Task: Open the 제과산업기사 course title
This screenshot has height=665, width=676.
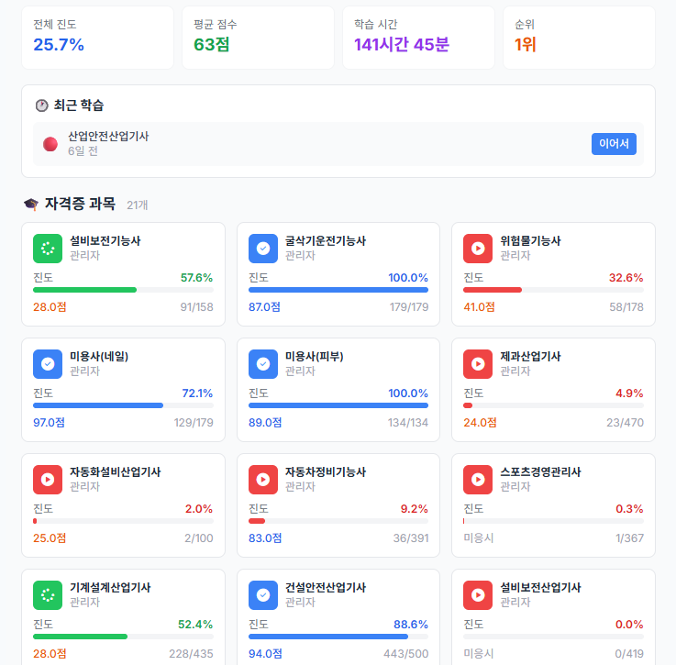Action: [530, 356]
